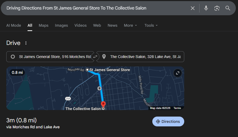Click the magnifying glass search icon
This screenshot has height=137, width=238.
pos(228,8)
